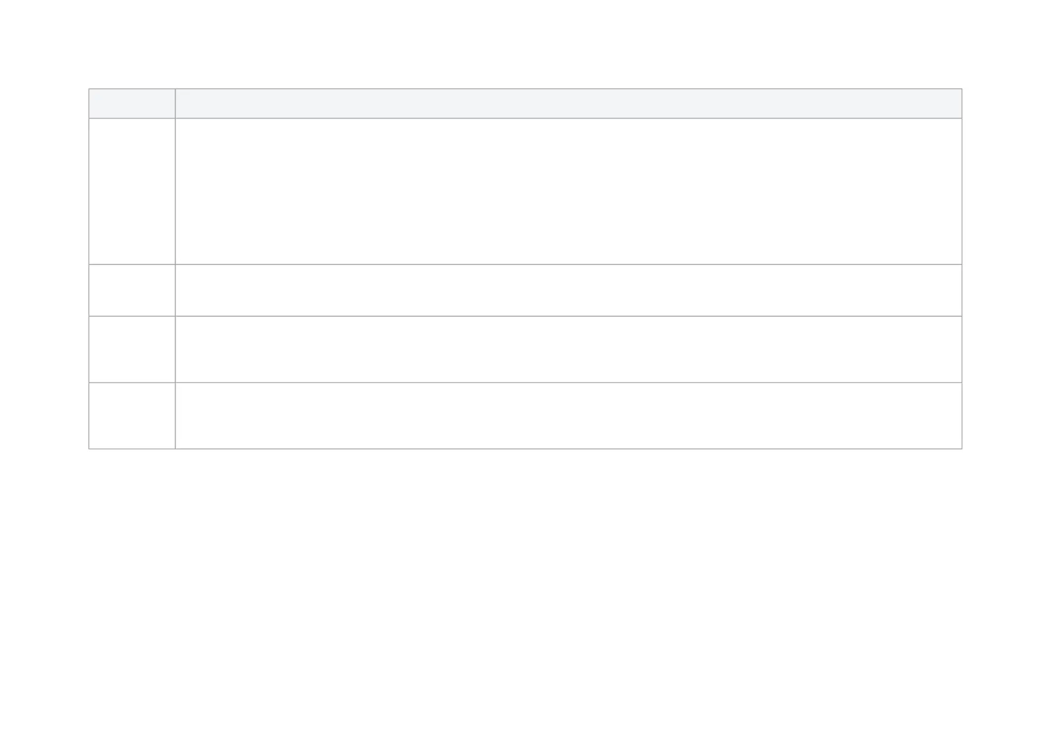Click the border above the bottom row

[x=525, y=382]
